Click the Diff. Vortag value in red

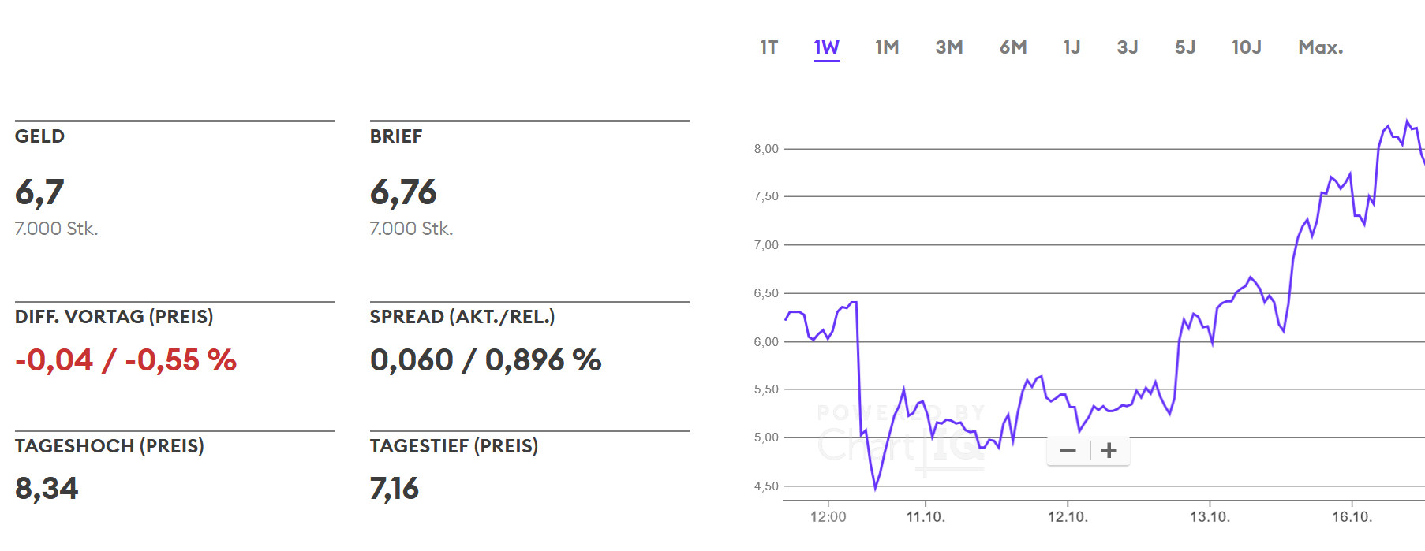[x=125, y=360]
